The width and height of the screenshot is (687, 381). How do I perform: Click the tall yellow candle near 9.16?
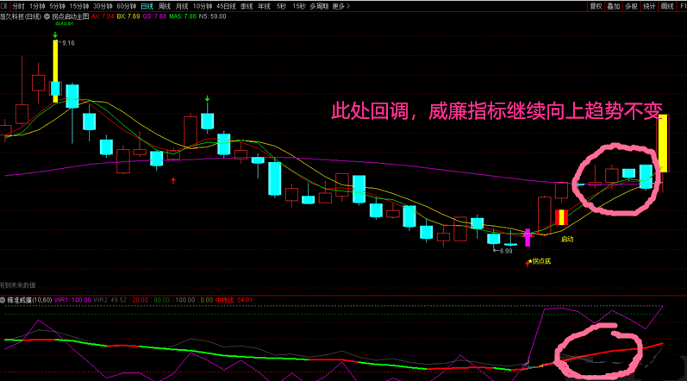click(x=55, y=71)
